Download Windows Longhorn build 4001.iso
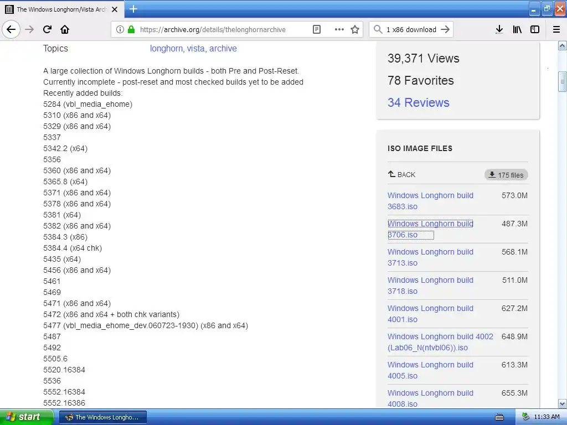This screenshot has width=567, height=425. pos(430,314)
